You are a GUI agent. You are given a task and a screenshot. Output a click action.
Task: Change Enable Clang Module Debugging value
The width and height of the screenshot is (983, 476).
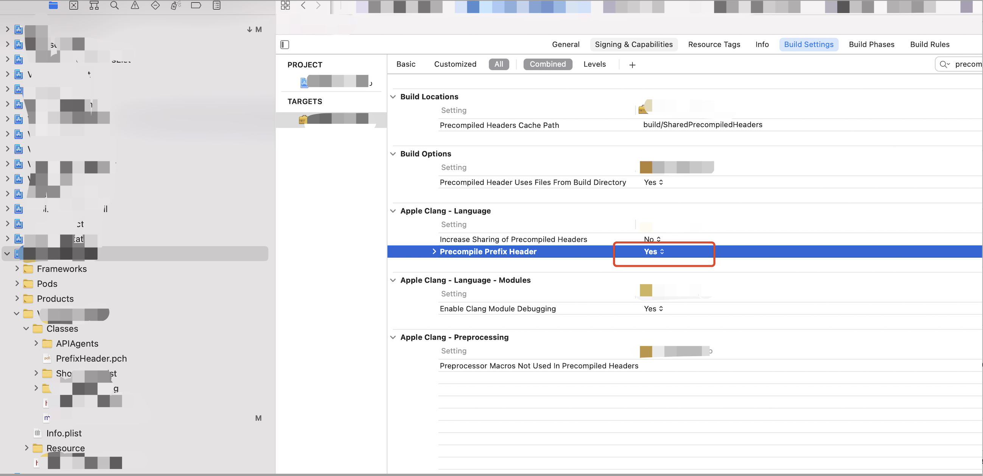coord(653,309)
